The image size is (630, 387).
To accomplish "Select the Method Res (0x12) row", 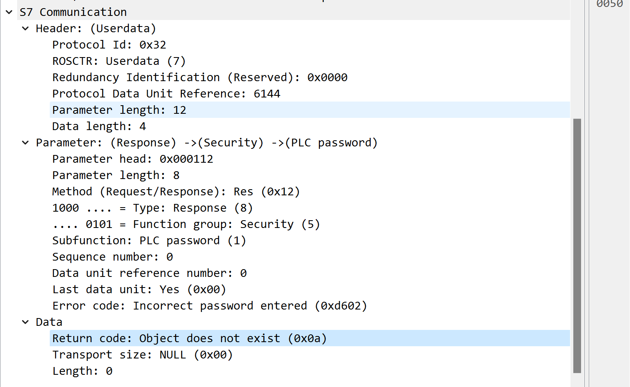I will 176,192.
